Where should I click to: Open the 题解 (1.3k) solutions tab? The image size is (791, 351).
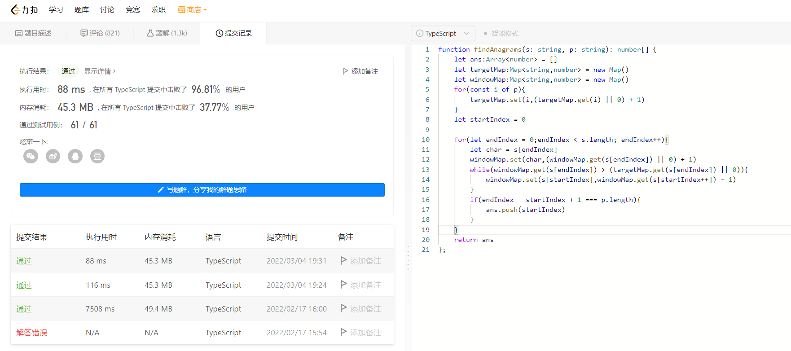(x=167, y=33)
